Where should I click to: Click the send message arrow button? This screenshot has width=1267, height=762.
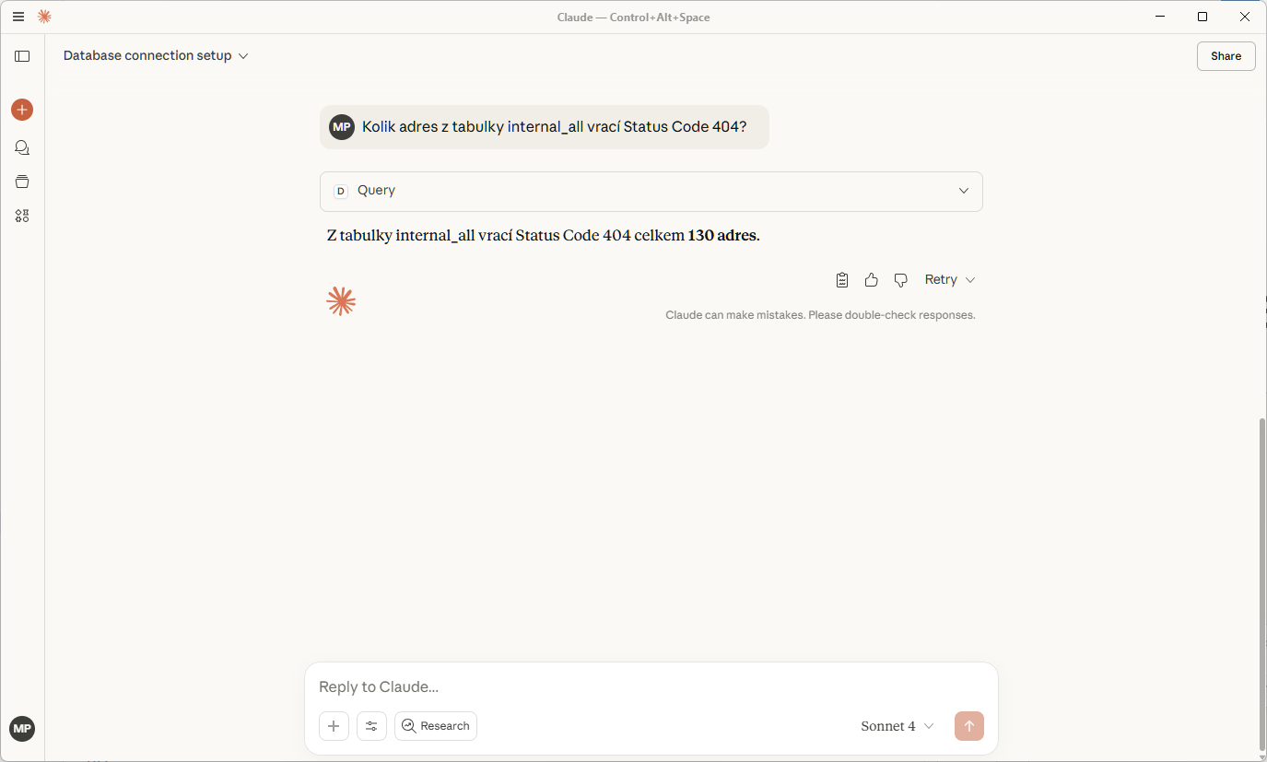pyautogui.click(x=968, y=726)
